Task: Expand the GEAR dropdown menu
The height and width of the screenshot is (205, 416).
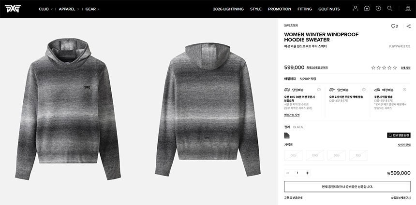Action: coord(92,9)
